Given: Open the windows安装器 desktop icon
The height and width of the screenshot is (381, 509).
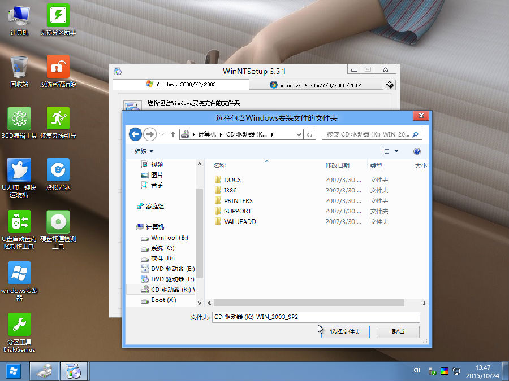Looking at the screenshot, I should click(19, 281).
